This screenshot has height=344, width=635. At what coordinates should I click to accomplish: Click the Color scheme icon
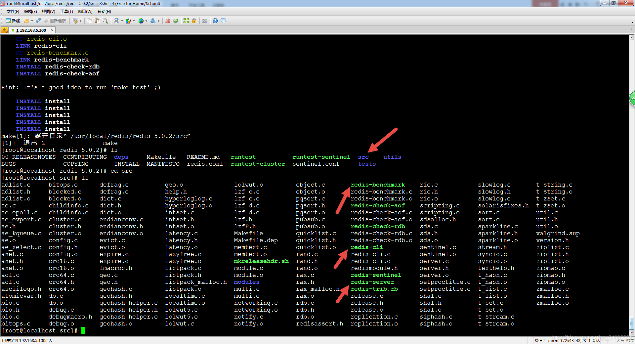pos(128,21)
